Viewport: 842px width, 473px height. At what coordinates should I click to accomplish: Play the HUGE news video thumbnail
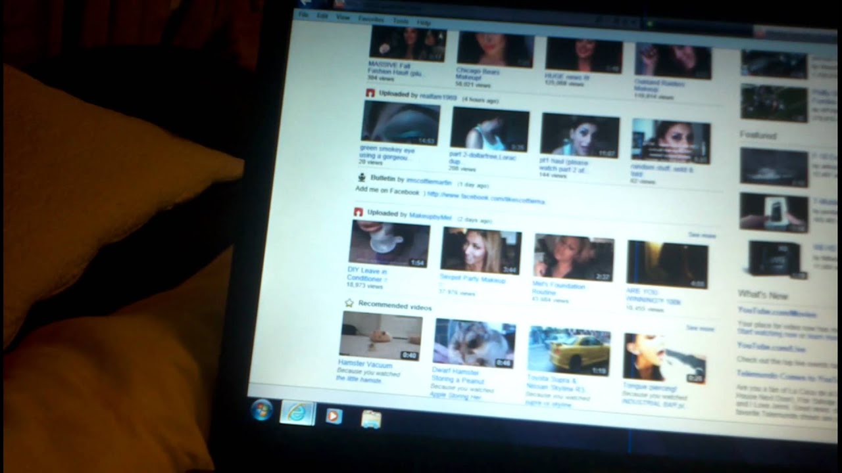(584, 55)
